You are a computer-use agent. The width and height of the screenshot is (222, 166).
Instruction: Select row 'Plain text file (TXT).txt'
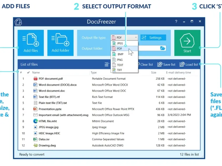click(x=109, y=103)
